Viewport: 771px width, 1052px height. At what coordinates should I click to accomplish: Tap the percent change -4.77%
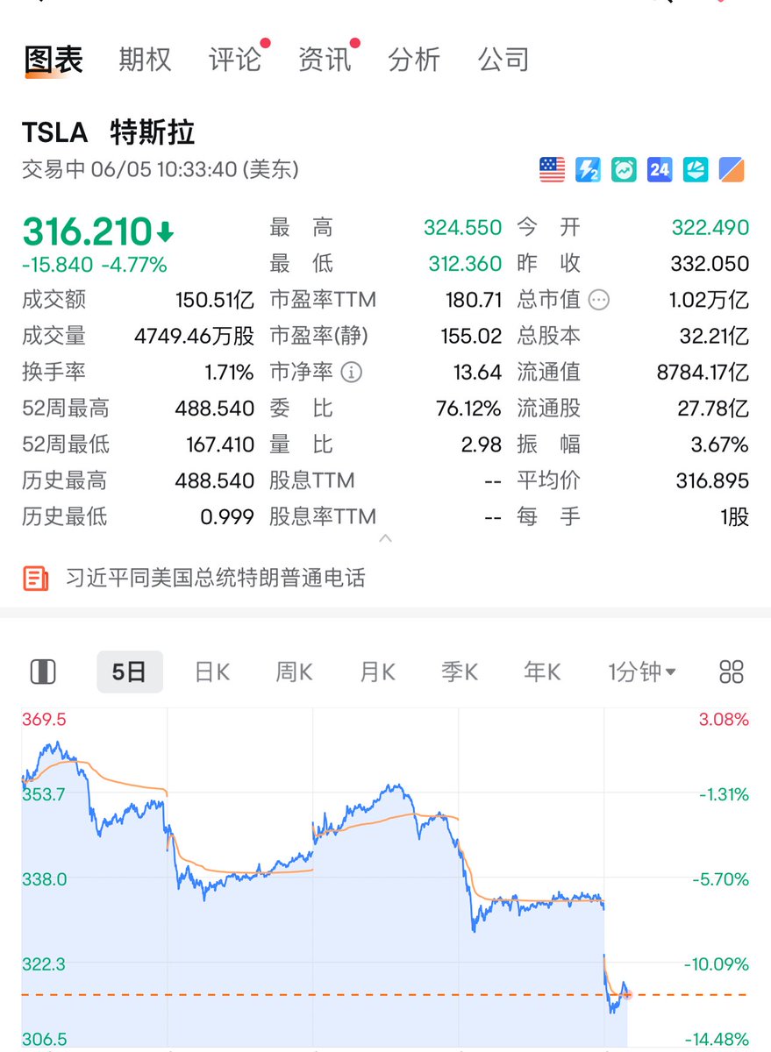pos(134,264)
